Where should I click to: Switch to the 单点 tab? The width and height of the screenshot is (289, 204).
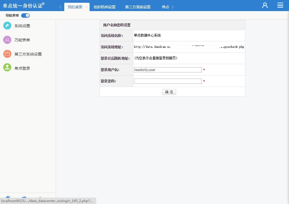[165, 7]
